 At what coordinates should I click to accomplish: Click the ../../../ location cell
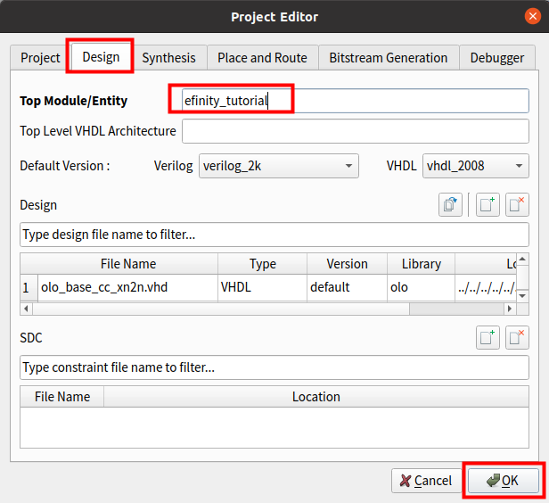click(486, 287)
